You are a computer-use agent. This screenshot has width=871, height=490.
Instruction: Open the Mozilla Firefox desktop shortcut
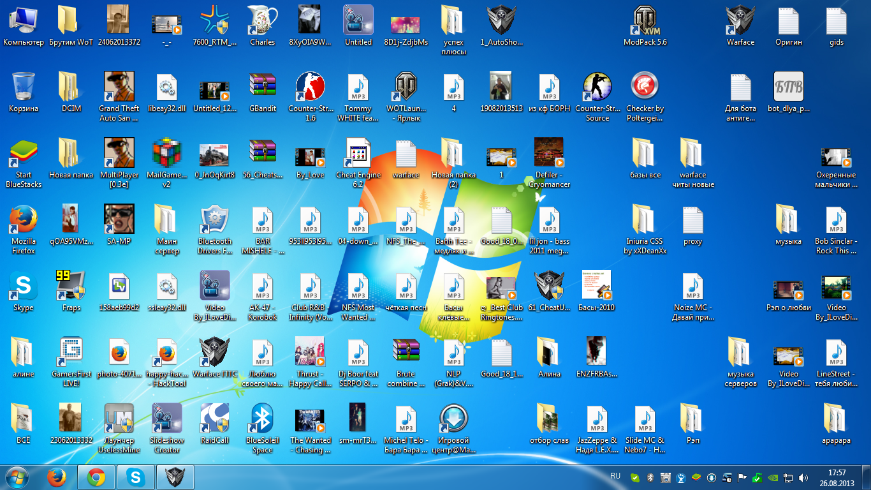click(x=24, y=220)
